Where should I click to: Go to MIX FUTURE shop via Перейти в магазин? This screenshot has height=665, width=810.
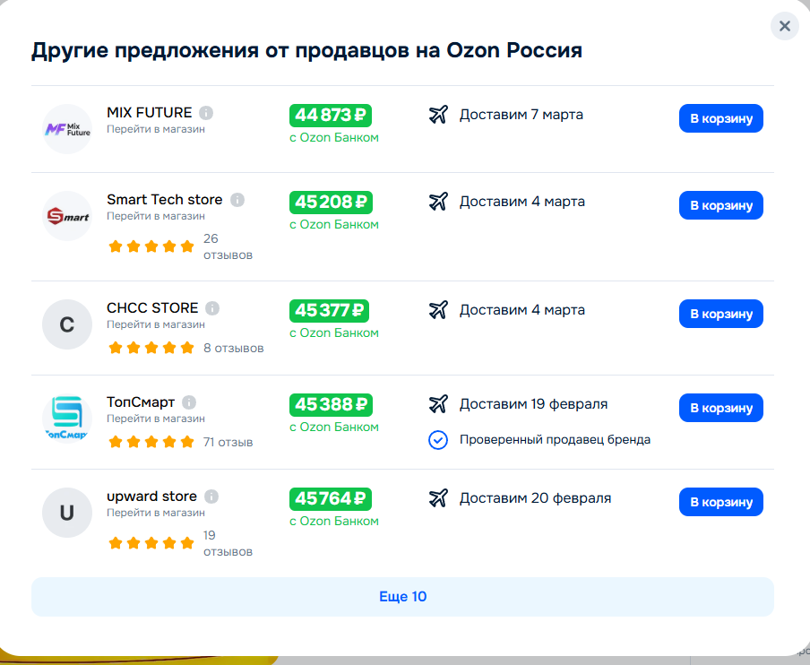click(155, 129)
